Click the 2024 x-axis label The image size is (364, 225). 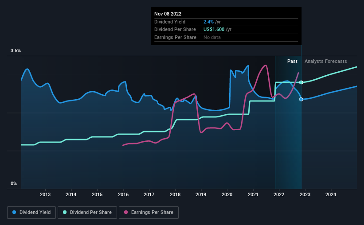[331, 194]
